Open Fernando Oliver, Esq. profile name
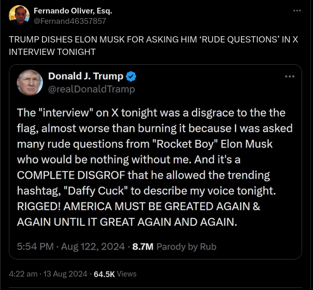Viewport: 313px width, 290px height. (73, 11)
